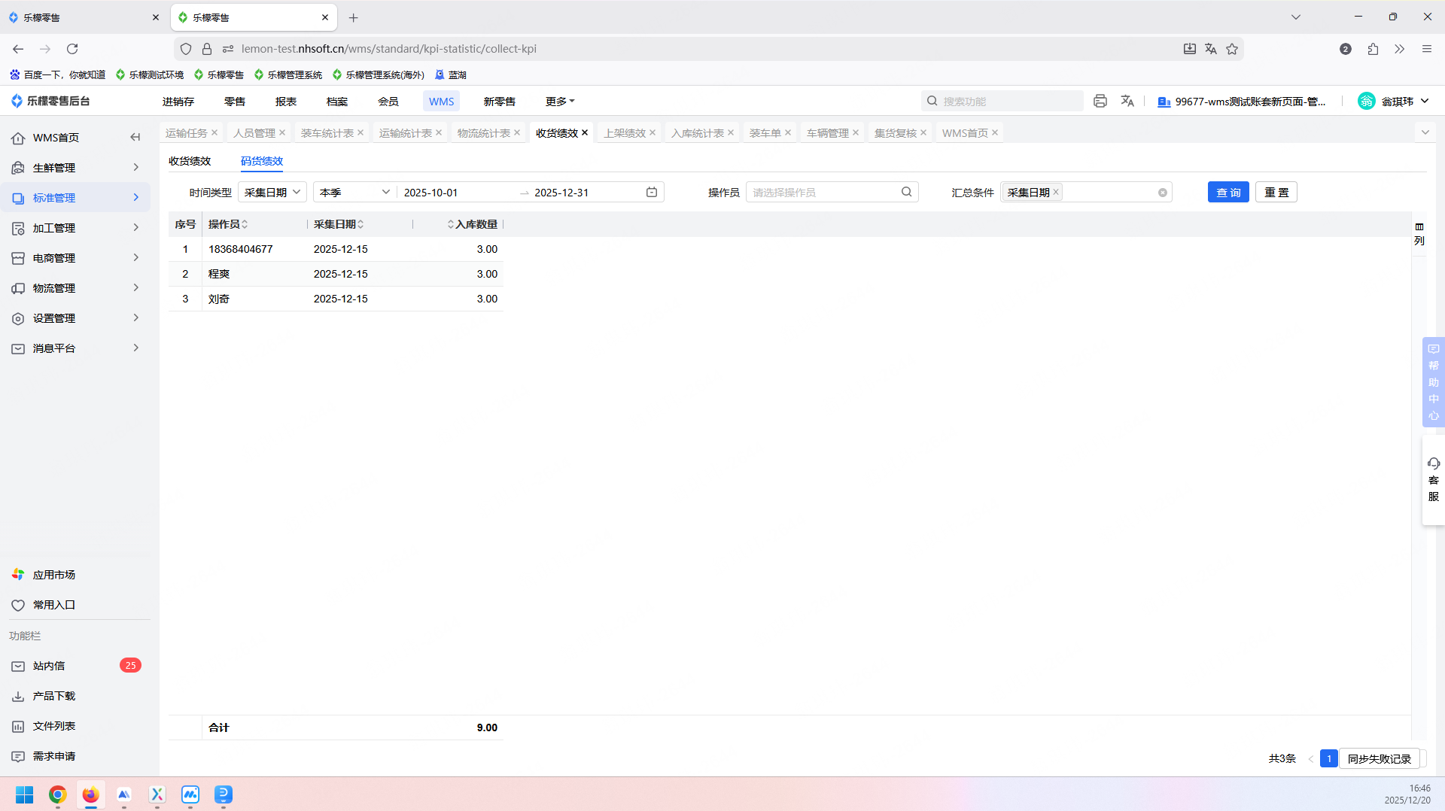Open the column settings 列 icon

pyautogui.click(x=1419, y=234)
